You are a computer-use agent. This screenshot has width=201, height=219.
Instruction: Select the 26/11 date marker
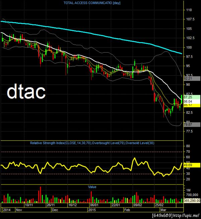point(51,205)
